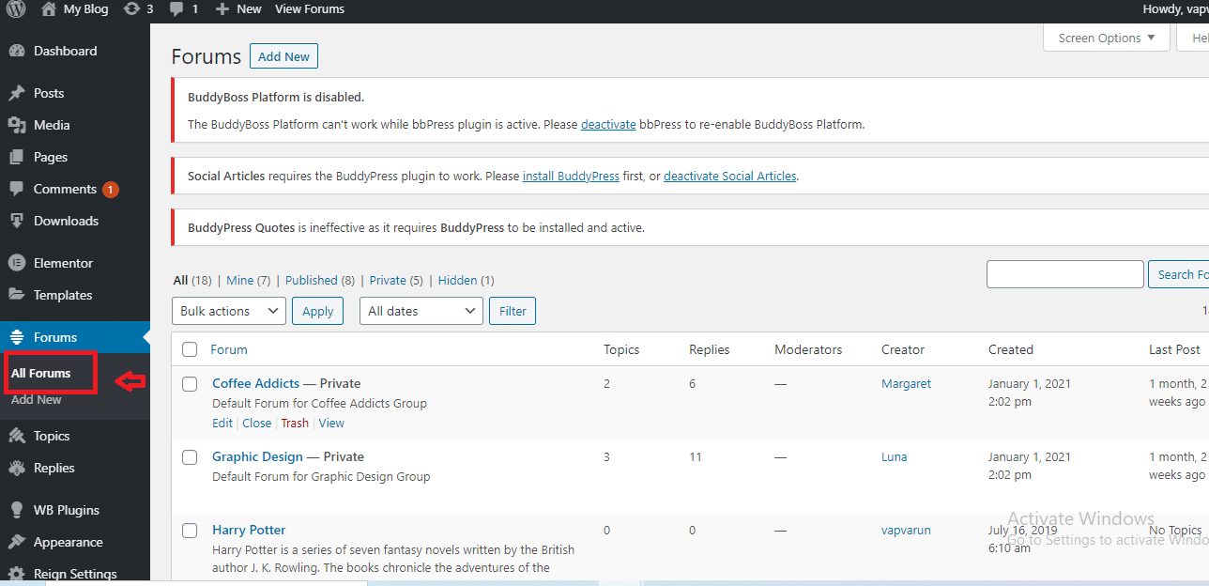Click the Pages icon in sidebar
Viewport: 1209px width, 586px height.
tap(17, 157)
